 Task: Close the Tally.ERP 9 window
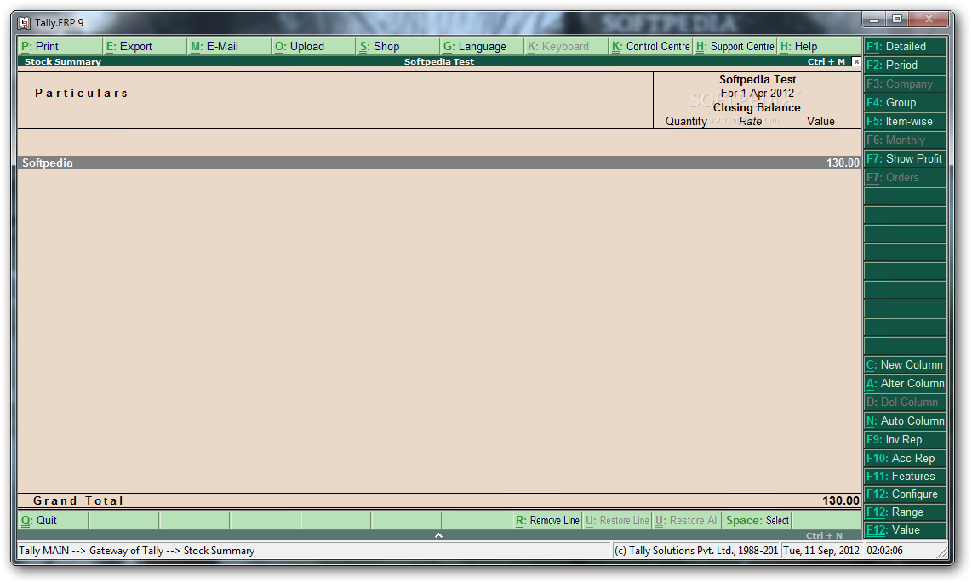click(929, 20)
